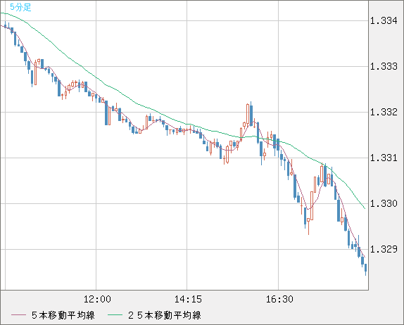404x325 pixels.
Task: Click the 1.333 price axis label
Action: point(384,66)
